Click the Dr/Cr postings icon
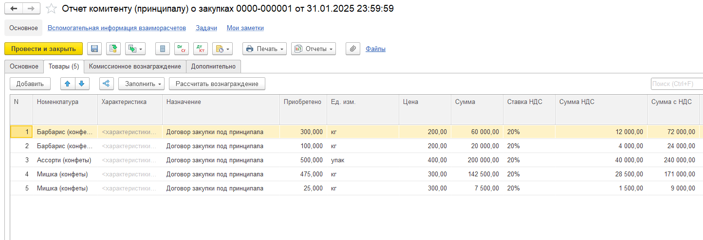703x240 pixels. pos(182,49)
